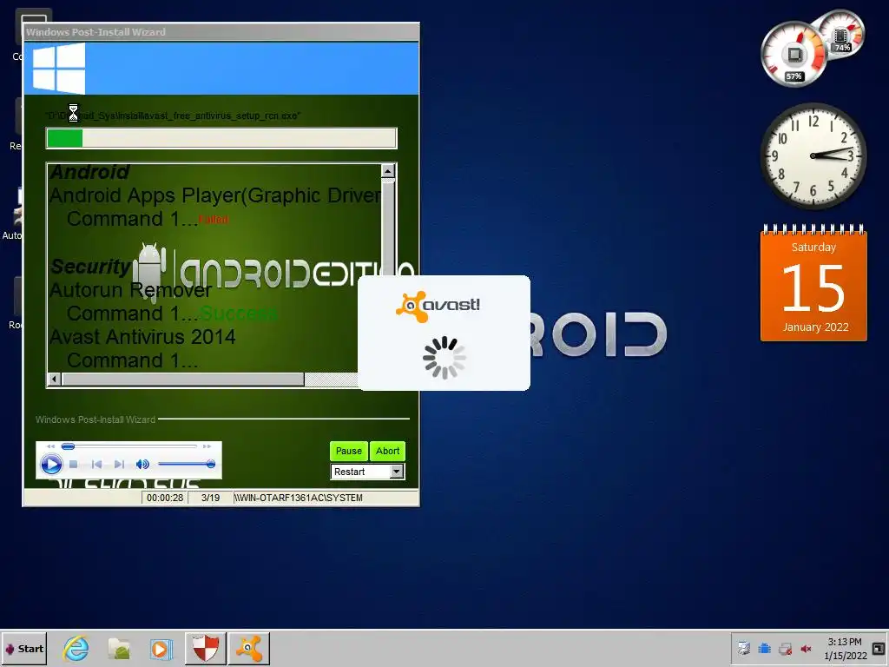Click the Previous track button
Image resolution: width=889 pixels, height=667 pixels.
97,465
